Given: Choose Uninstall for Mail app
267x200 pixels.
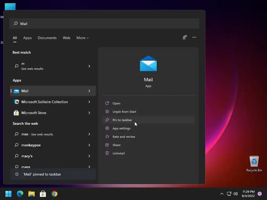Looking at the screenshot, I should tap(148, 153).
